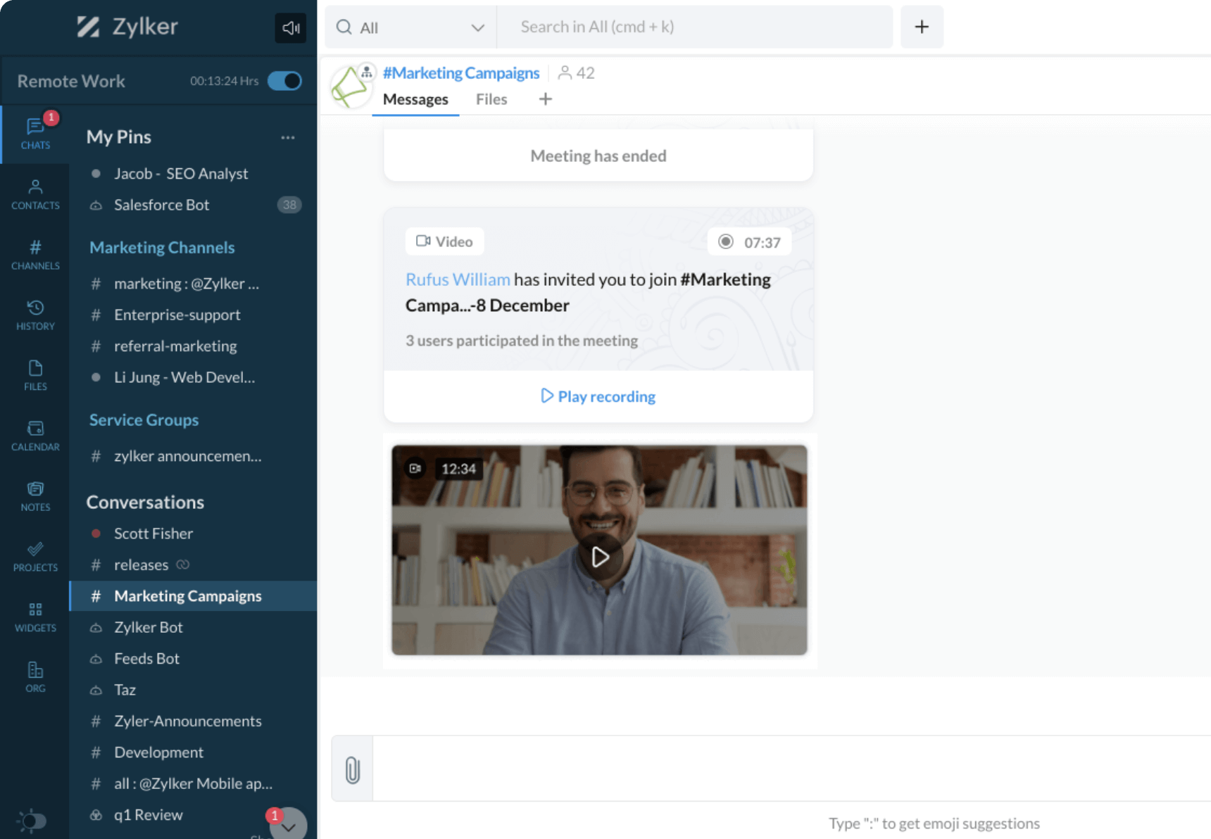
Task: Open the Notes panel
Action: coord(35,495)
